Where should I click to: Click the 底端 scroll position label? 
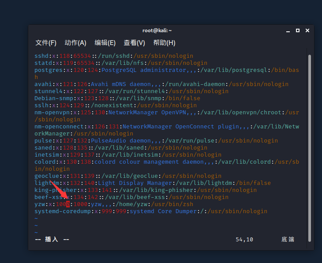[x=288, y=239]
